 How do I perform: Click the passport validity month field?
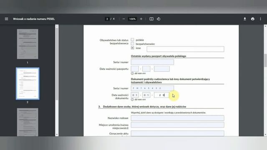point(146,69)
